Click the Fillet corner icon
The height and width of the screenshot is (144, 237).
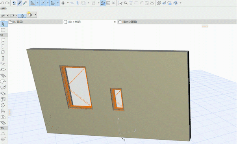(136, 3)
